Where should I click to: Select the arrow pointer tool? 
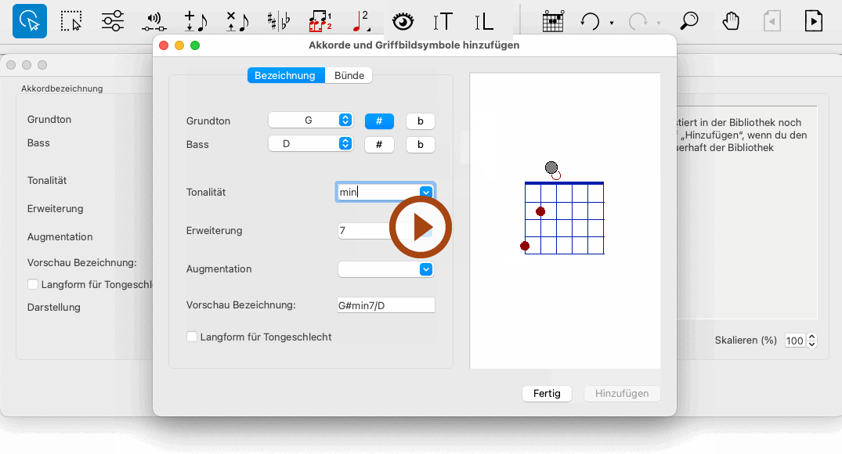pyautogui.click(x=29, y=21)
